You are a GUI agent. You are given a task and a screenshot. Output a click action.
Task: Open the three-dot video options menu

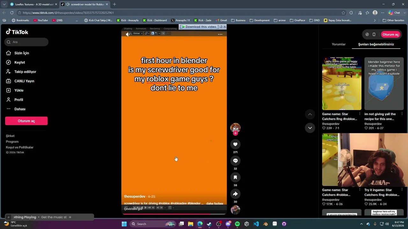coord(220,34)
